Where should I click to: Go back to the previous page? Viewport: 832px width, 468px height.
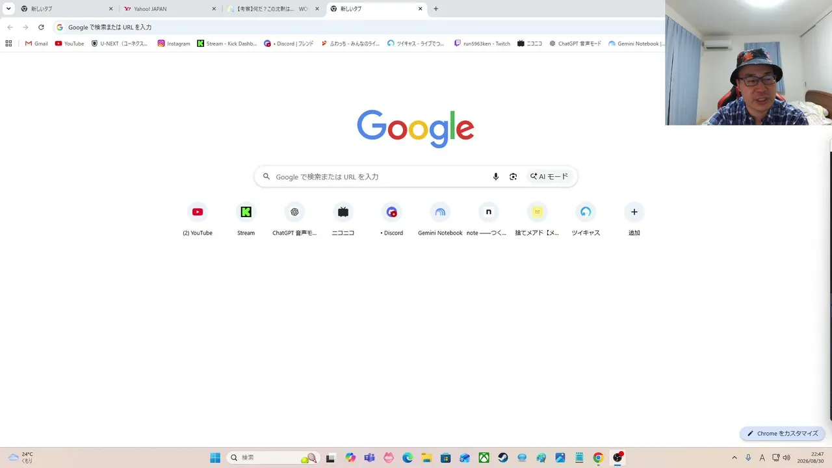[x=10, y=27]
